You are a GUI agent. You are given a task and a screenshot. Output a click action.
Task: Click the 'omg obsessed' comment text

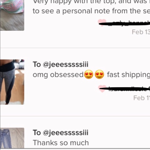pyautogui.click(x=58, y=75)
